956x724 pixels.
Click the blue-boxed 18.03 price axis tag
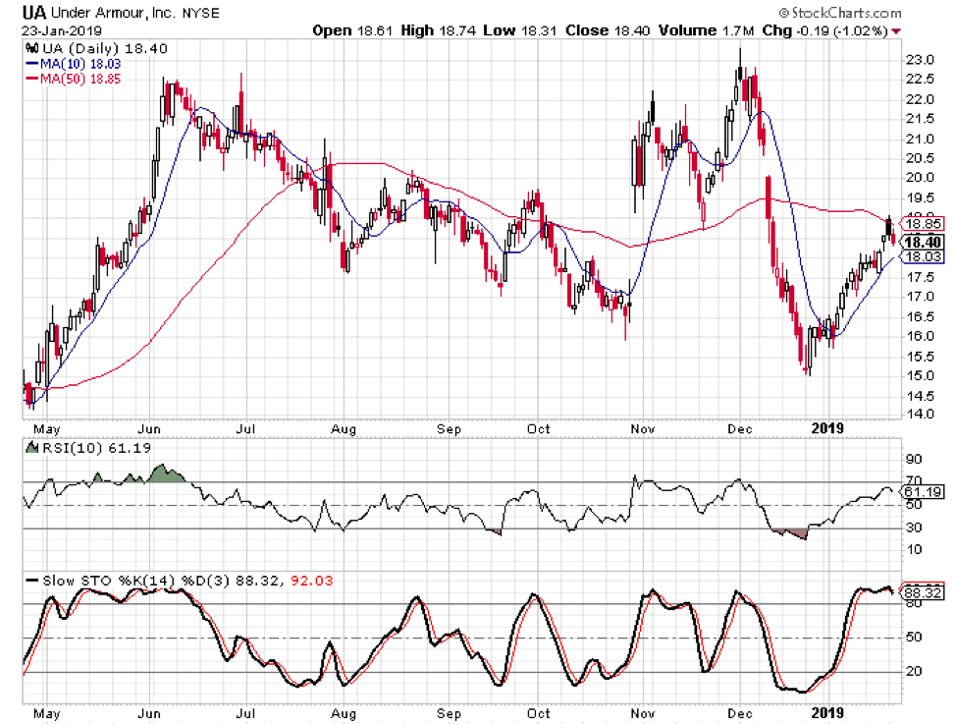click(x=923, y=256)
